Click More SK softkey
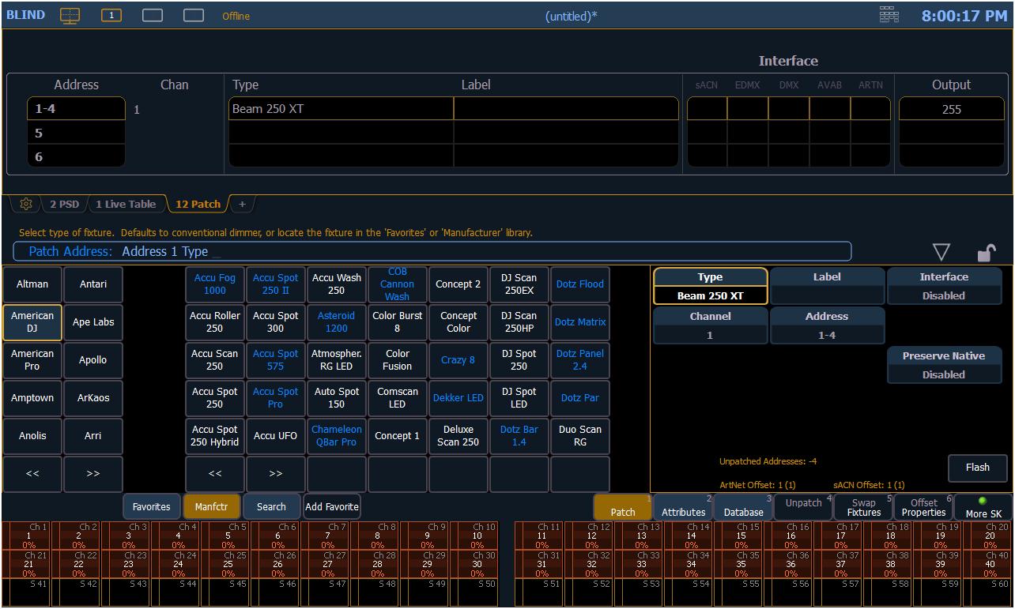1015x609 pixels. 984,507
